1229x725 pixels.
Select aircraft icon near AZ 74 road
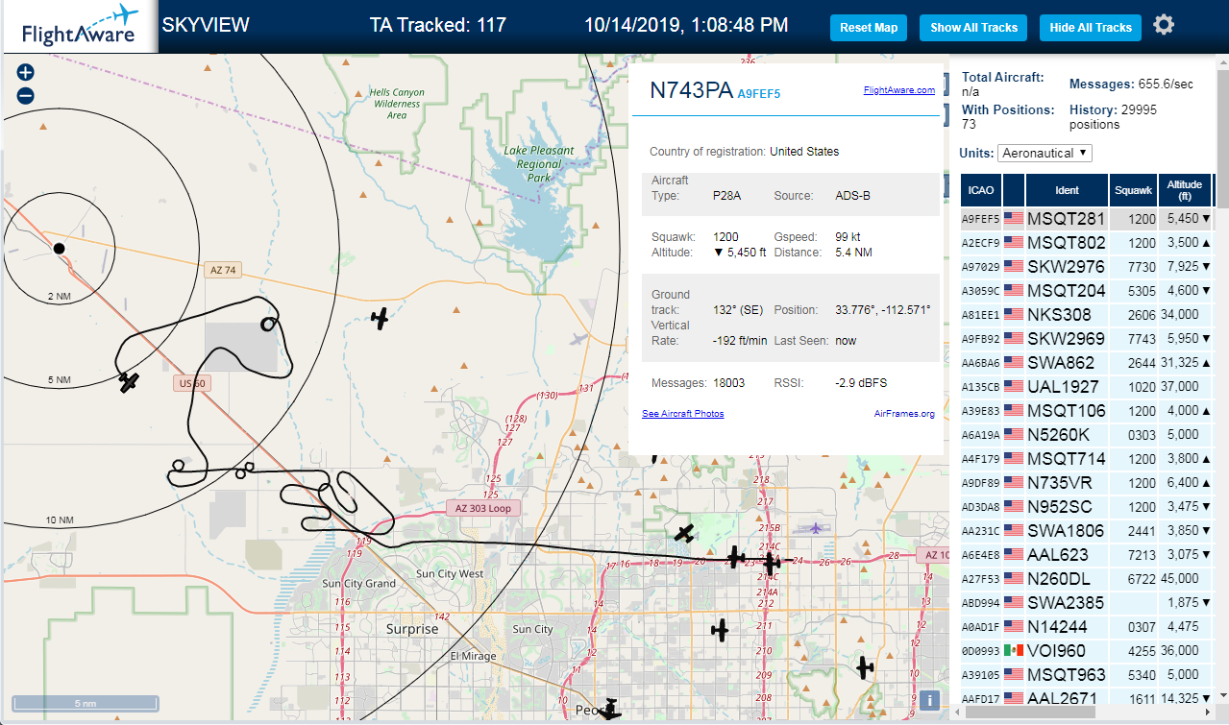(381, 318)
